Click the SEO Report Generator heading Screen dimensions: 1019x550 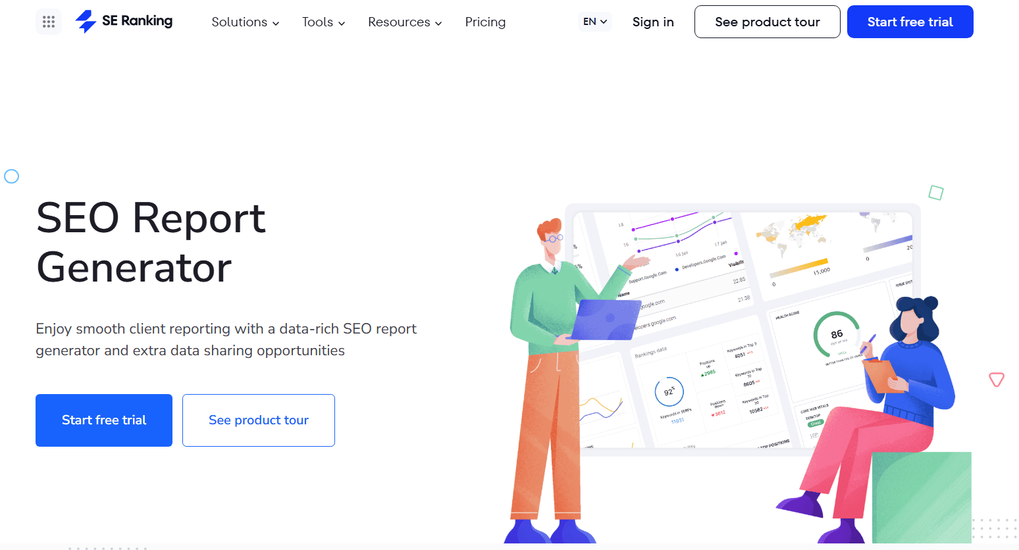pyautogui.click(x=151, y=242)
